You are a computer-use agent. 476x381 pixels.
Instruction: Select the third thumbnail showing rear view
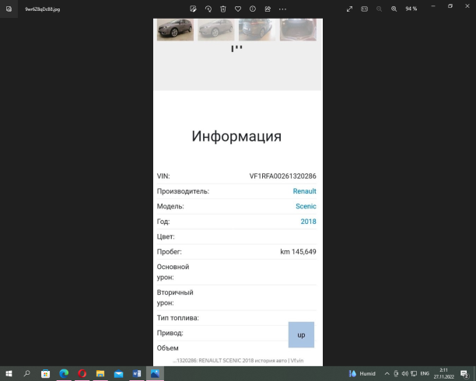257,30
